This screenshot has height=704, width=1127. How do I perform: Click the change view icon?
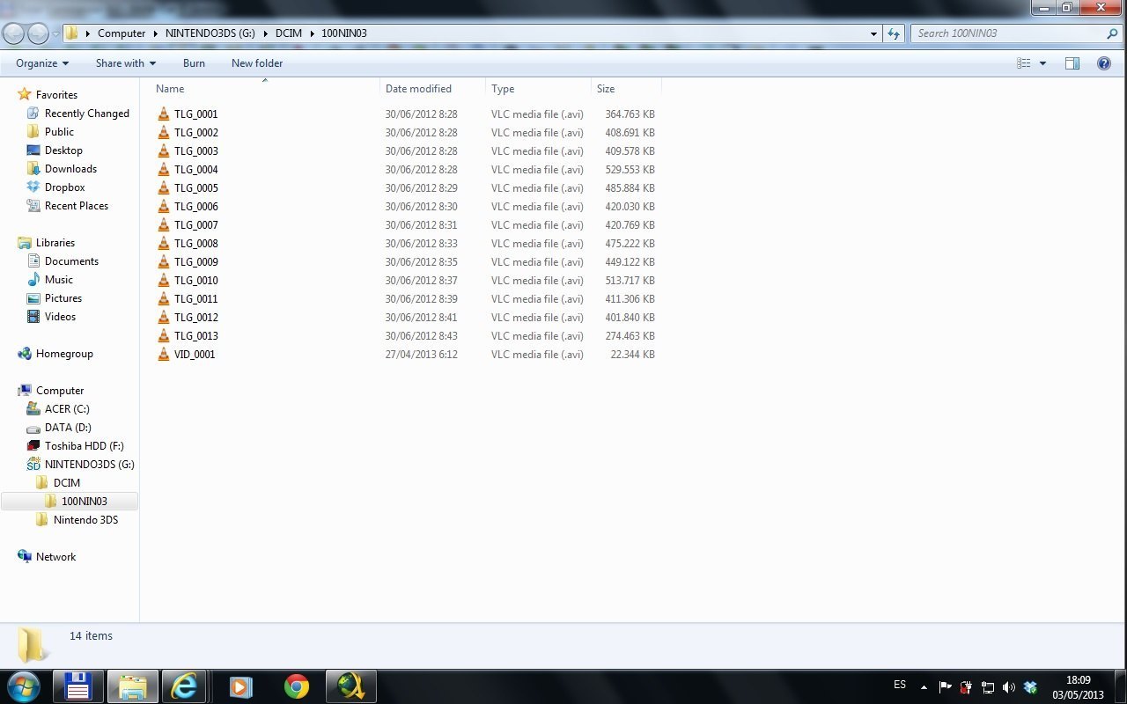pos(1024,63)
